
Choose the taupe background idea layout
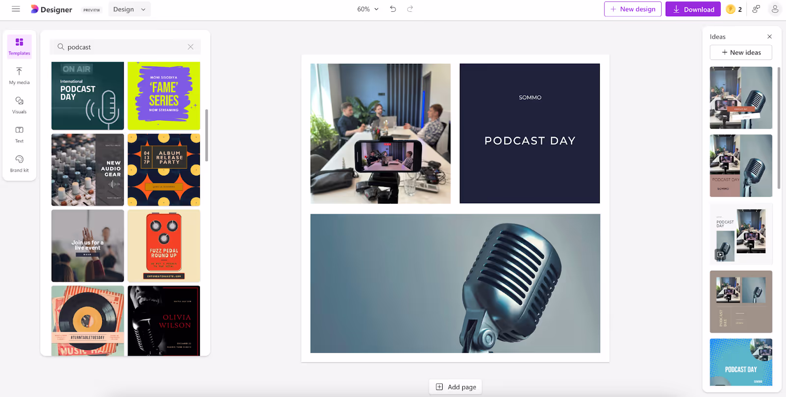741,302
